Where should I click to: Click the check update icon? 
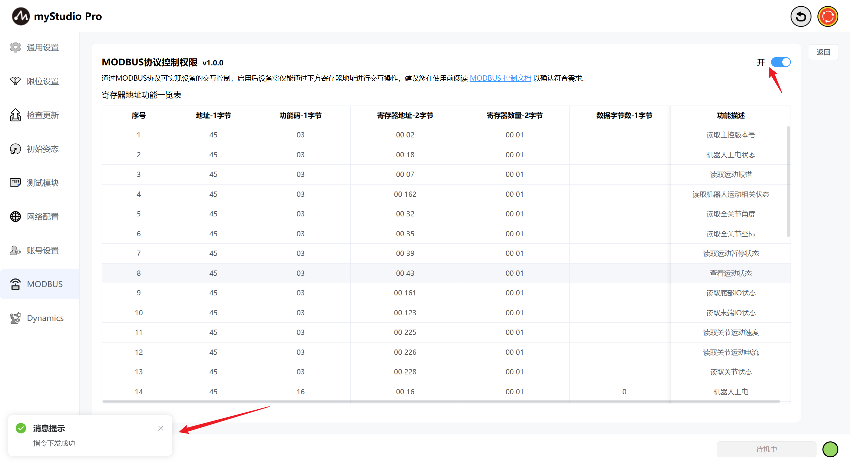tap(15, 115)
